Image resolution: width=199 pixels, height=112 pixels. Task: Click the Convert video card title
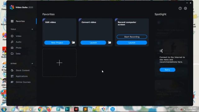(89, 22)
